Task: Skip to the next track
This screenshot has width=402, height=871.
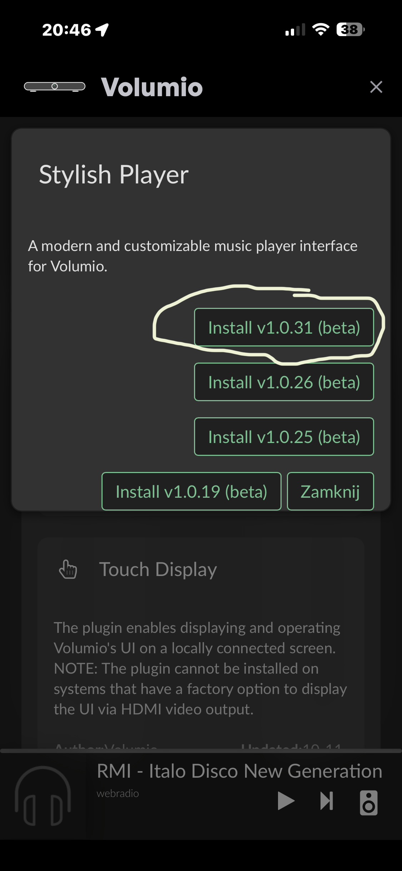Action: [327, 801]
